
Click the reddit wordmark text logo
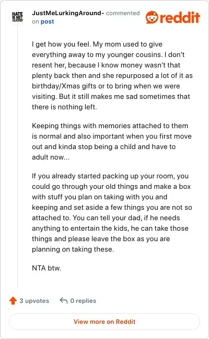(180, 17)
